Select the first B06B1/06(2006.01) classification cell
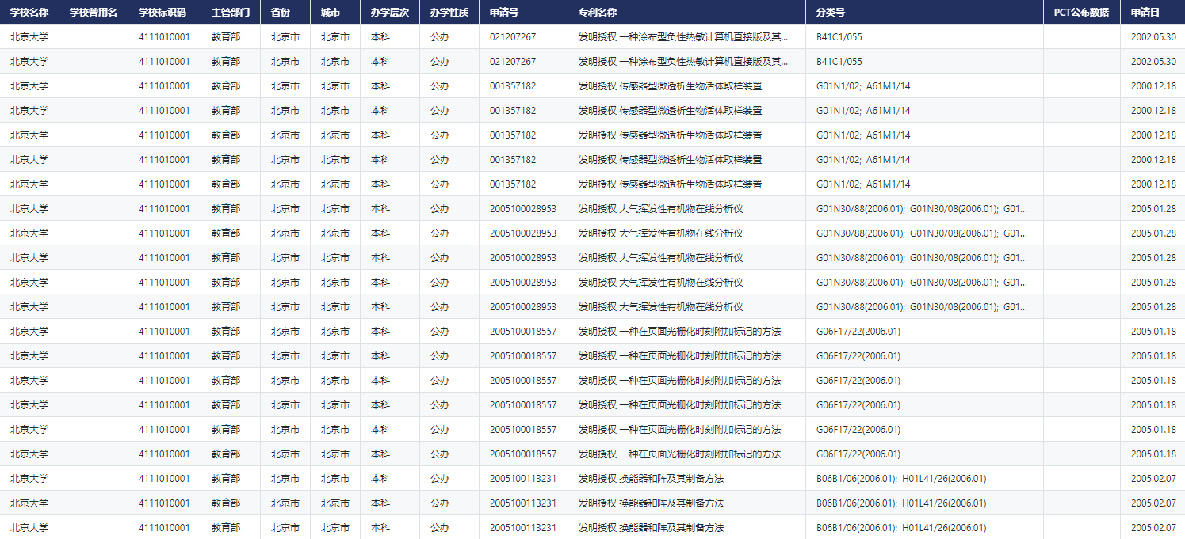The image size is (1185, 539). coord(924,479)
